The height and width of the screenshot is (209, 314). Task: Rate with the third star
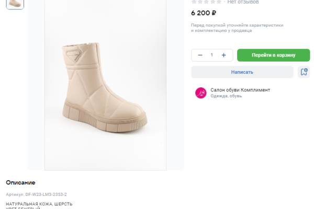[207, 2]
